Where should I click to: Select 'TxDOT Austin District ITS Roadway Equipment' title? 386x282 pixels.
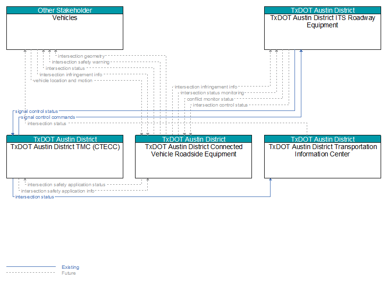tap(322, 22)
